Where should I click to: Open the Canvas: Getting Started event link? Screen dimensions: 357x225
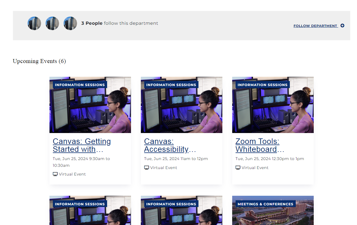pos(82,145)
